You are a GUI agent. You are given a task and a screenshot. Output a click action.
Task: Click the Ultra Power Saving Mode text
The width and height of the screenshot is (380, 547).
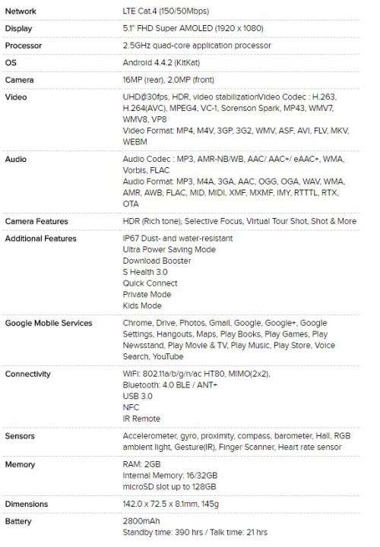click(169, 250)
